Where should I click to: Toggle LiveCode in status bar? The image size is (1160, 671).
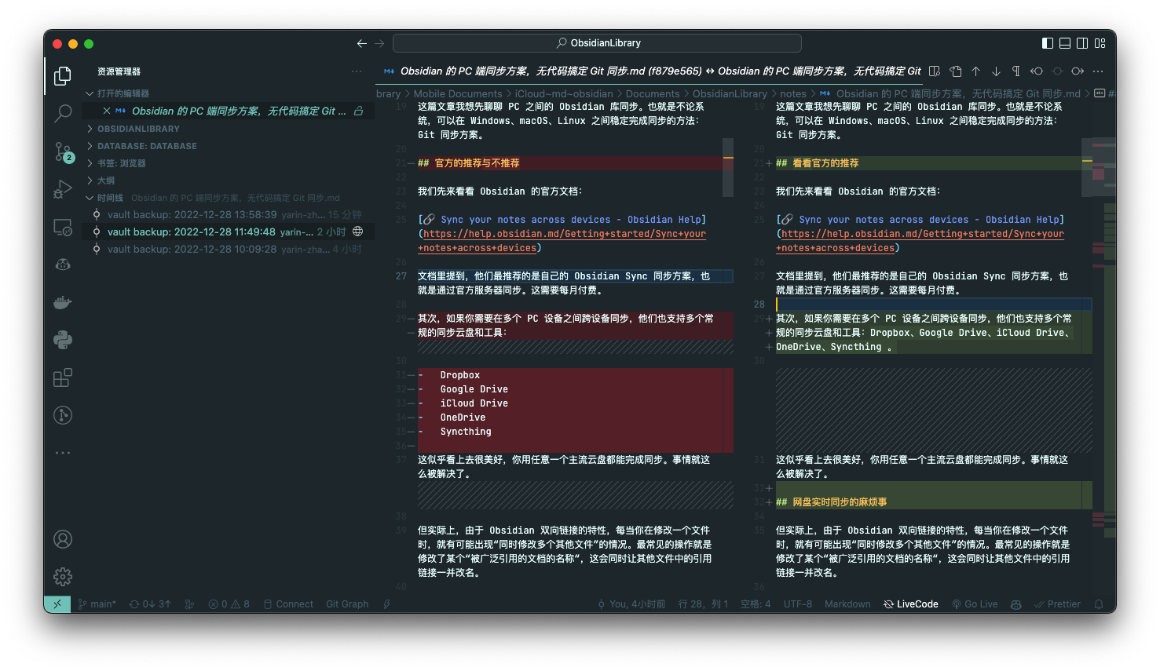click(x=911, y=604)
